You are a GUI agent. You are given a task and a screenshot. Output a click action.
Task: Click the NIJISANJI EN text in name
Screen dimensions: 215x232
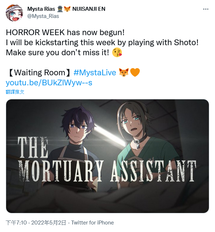pyautogui.click(x=89, y=9)
